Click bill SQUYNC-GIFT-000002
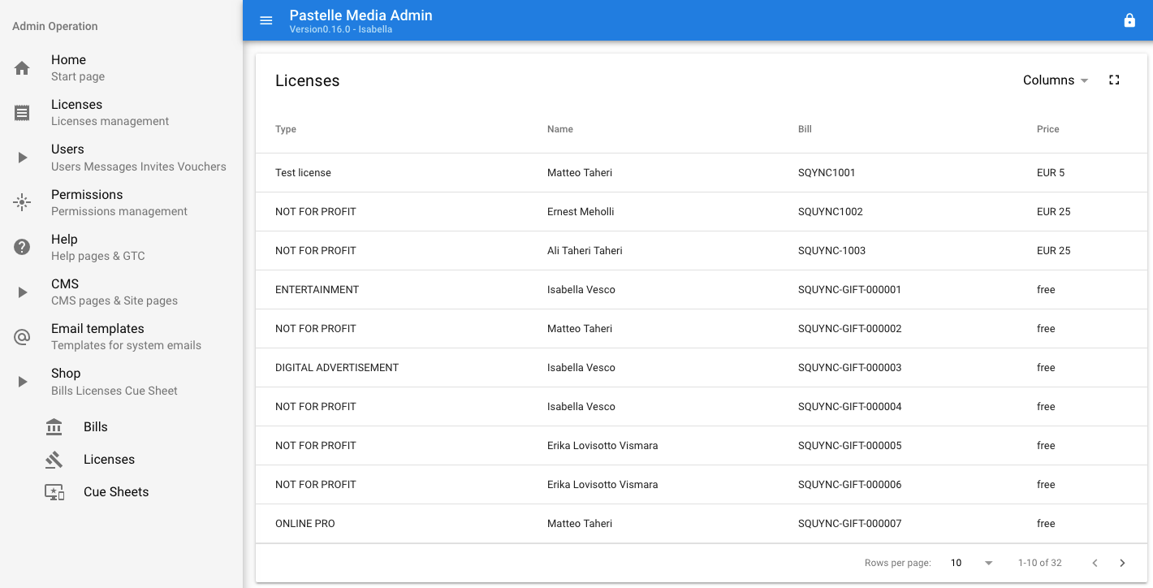Image resolution: width=1153 pixels, height=588 pixels. pos(849,329)
